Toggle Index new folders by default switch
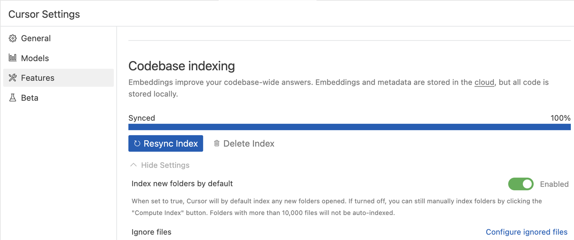The width and height of the screenshot is (574, 240). (521, 184)
